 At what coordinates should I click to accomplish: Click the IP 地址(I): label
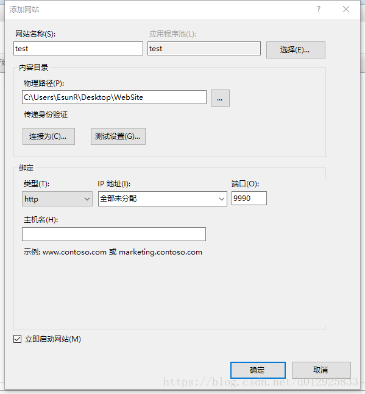[114, 184]
